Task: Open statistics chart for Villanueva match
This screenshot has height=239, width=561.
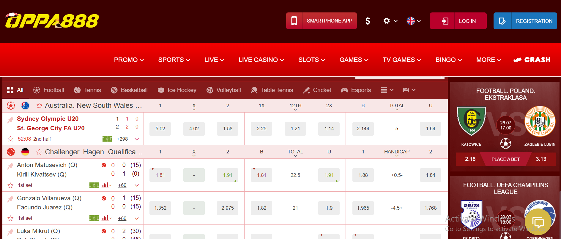Action: click(x=106, y=218)
